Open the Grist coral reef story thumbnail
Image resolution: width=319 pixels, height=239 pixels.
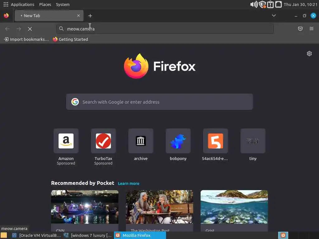tap(234, 207)
